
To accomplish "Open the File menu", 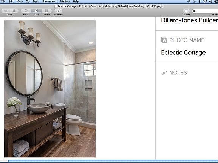I will tap(3, 2).
